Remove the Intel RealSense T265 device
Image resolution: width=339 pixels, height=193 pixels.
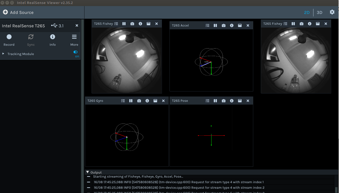(x=77, y=26)
